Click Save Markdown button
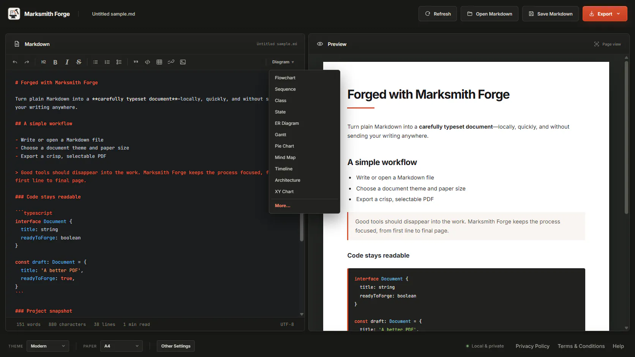635x357 pixels. pyautogui.click(x=550, y=14)
